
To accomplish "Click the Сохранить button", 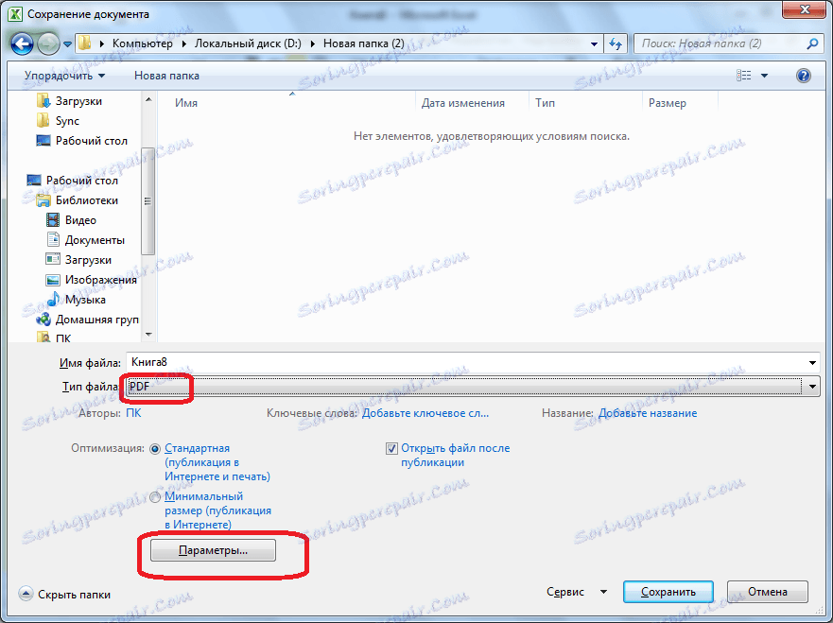I will click(668, 592).
